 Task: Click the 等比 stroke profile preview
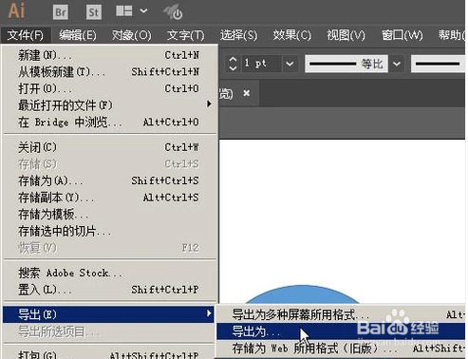point(346,64)
